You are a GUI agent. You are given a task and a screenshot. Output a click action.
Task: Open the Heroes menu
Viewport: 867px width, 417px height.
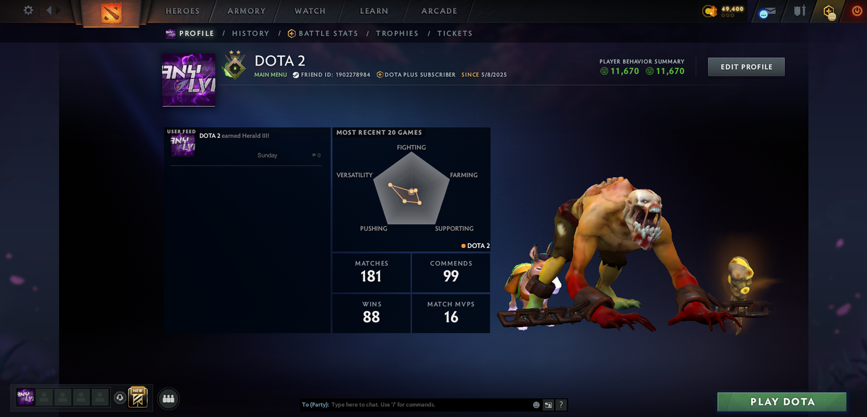tap(183, 11)
